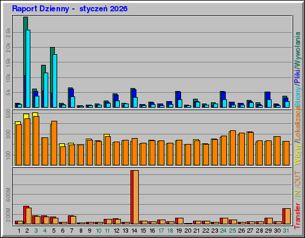Select green day label 10
Screen dimensions: 305x238
pyautogui.click(x=98, y=231)
